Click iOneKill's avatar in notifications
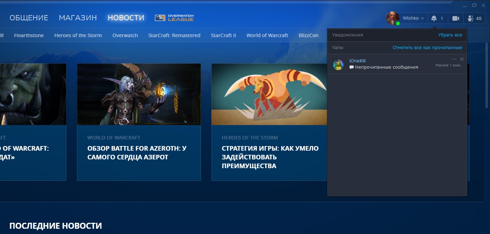The image size is (490, 234). pos(338,64)
